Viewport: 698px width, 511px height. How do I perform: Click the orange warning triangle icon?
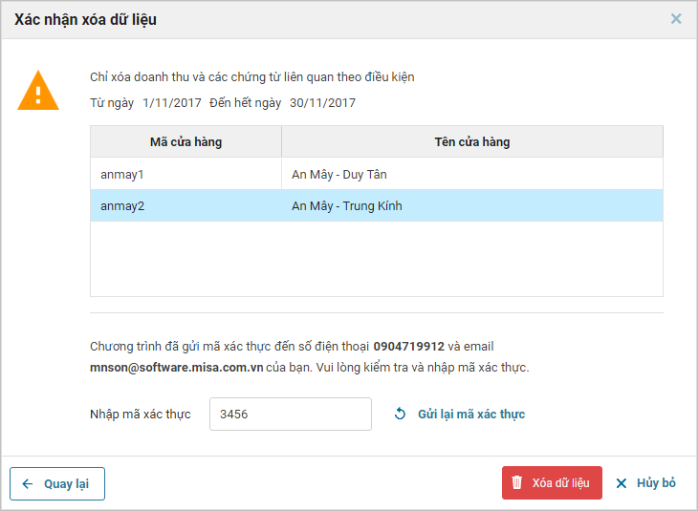(x=38, y=91)
